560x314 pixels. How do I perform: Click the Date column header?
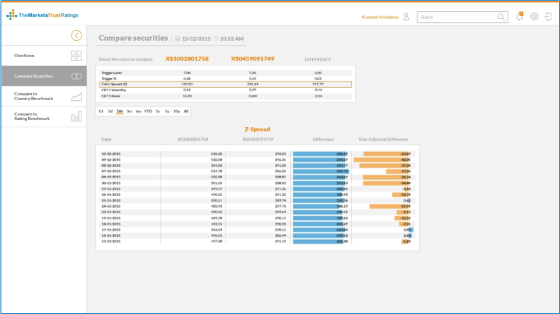[106, 140]
